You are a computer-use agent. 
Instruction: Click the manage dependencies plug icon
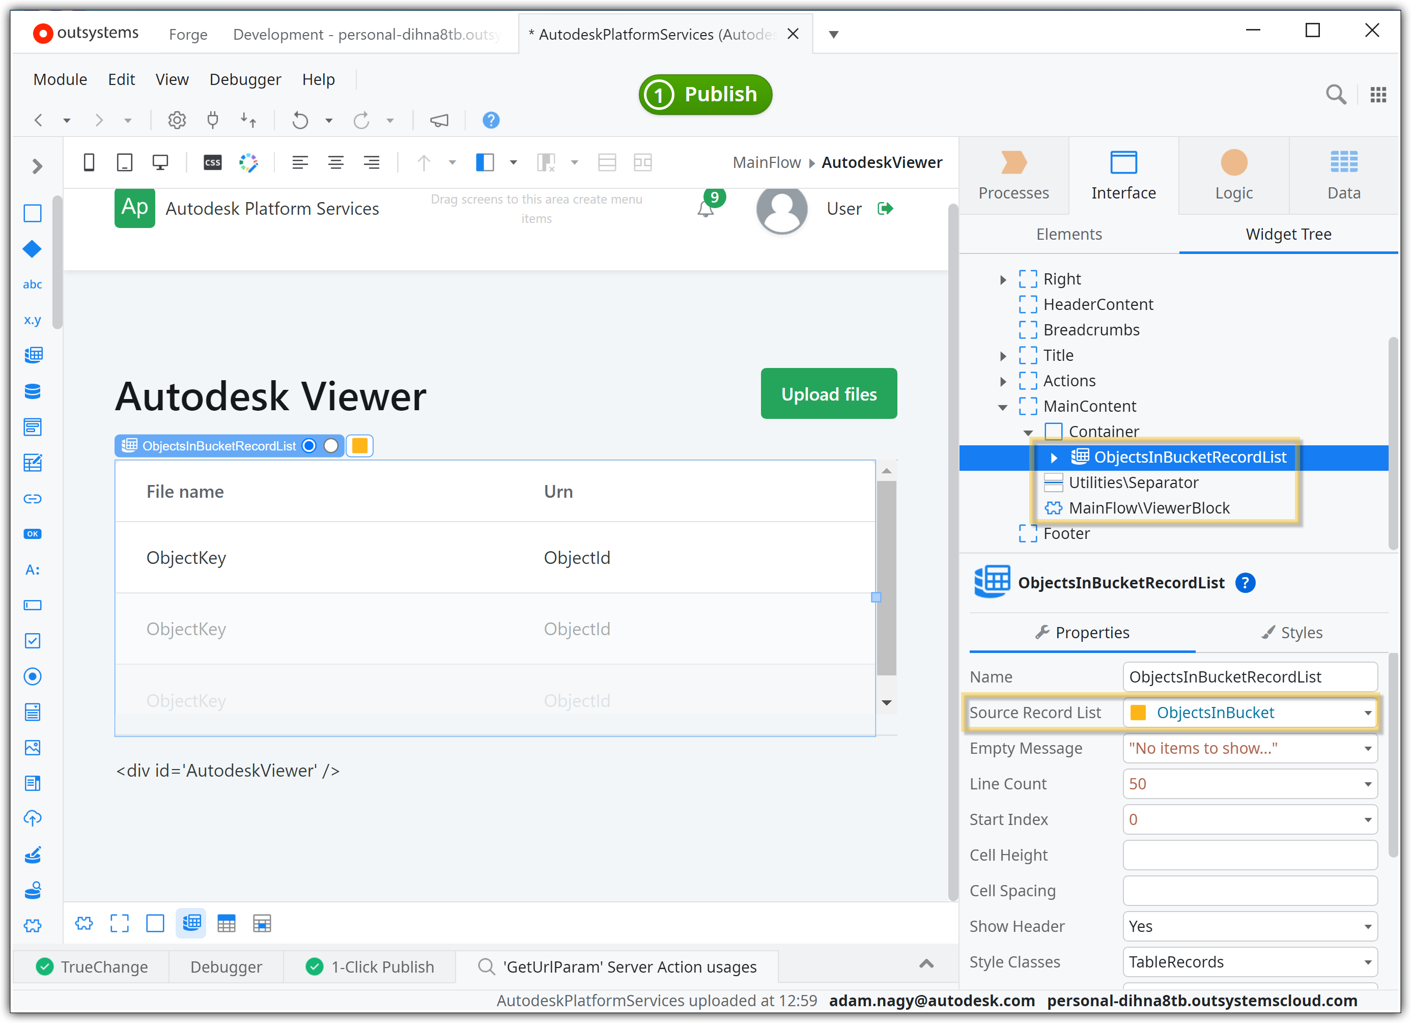pyautogui.click(x=213, y=120)
